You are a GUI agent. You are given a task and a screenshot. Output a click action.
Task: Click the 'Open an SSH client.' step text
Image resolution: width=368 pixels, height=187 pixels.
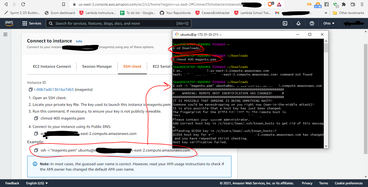[50, 98]
